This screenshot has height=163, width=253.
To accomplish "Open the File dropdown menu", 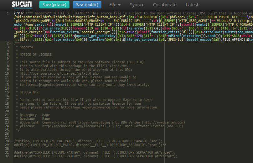I will [x=115, y=5].
